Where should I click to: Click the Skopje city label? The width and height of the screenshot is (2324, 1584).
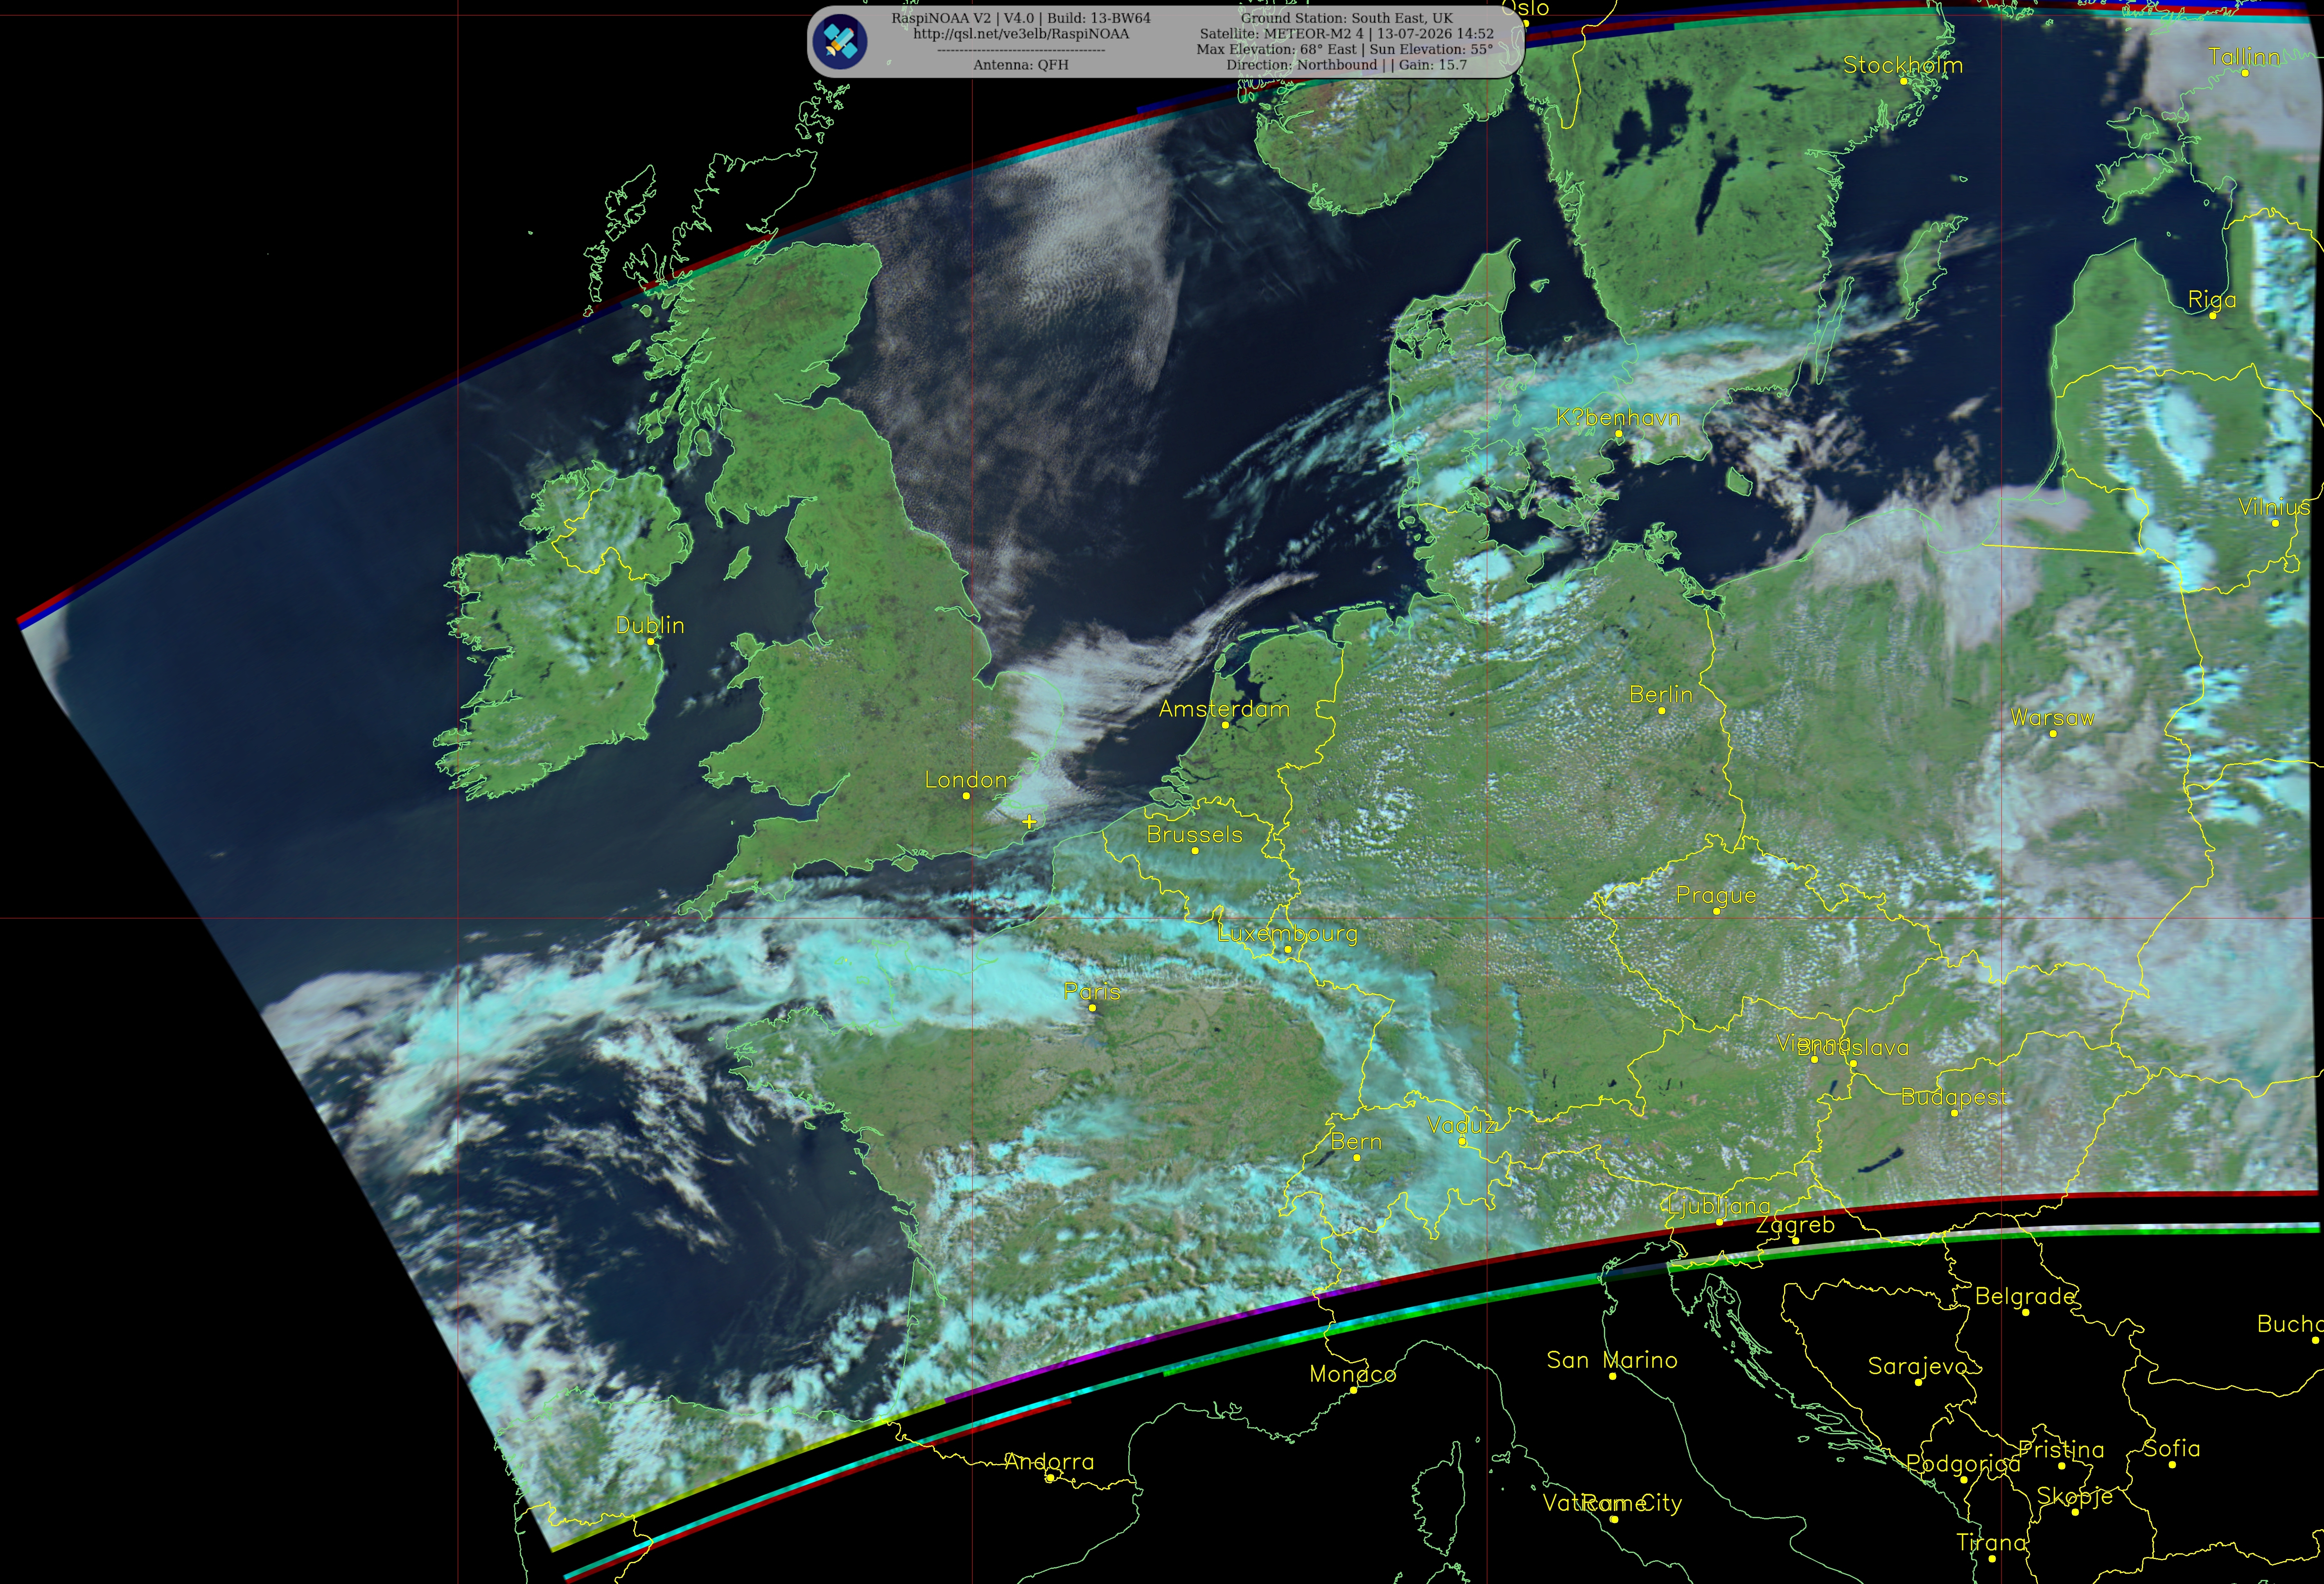tap(2075, 1496)
